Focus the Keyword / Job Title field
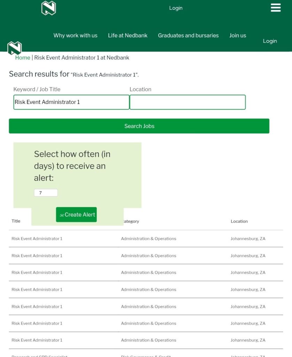The height and width of the screenshot is (357, 292). (71, 102)
